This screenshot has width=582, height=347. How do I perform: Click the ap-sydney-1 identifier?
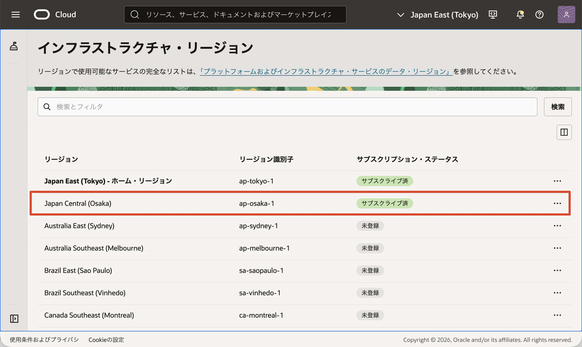click(258, 226)
